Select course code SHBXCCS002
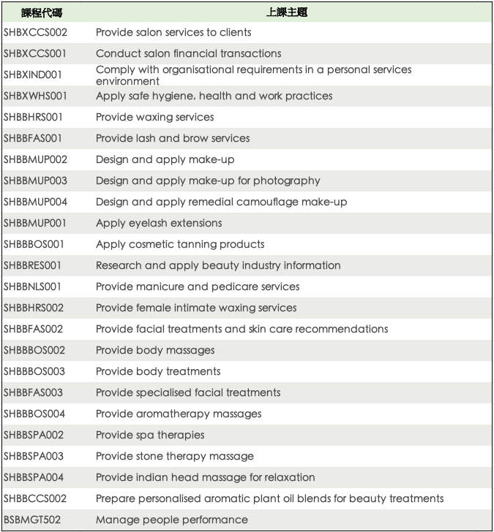Viewport: 494px width, 532px height. click(x=35, y=32)
